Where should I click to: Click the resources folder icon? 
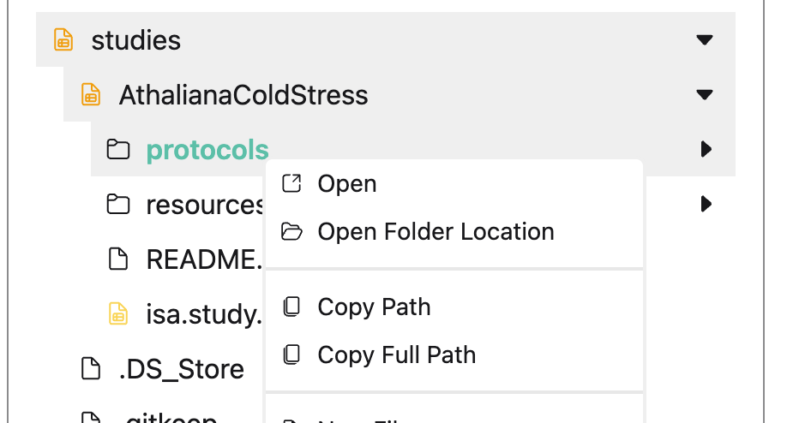(118, 204)
